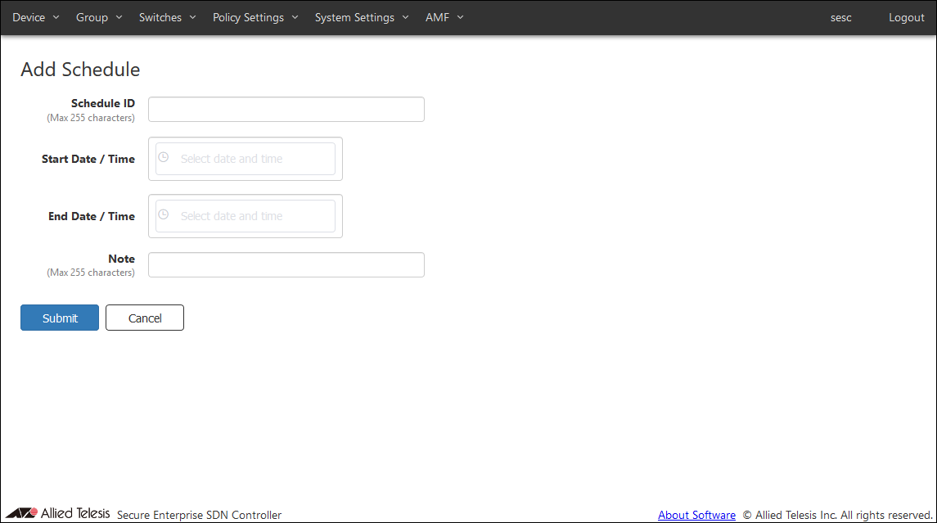Log out using the Logout link
Screen dimensions: 937x523
(x=906, y=17)
